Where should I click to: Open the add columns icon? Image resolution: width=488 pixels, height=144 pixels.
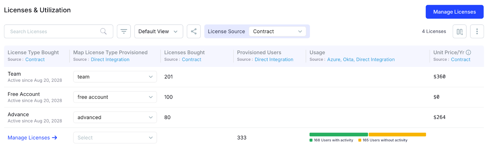[x=460, y=32]
